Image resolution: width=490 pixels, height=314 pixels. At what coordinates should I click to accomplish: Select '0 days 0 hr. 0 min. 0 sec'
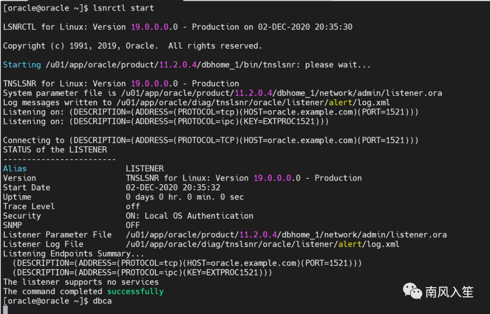click(185, 197)
